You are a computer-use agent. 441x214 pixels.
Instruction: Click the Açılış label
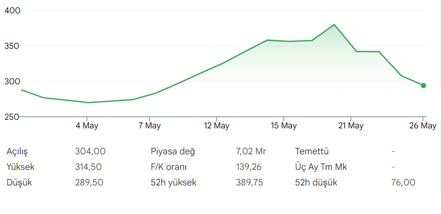[x=17, y=152]
